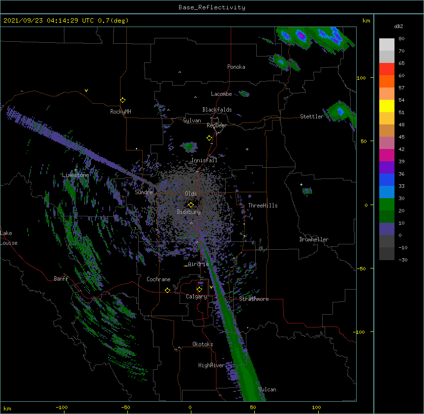
Task: Click the Okotoks city label
Action: click(x=203, y=344)
